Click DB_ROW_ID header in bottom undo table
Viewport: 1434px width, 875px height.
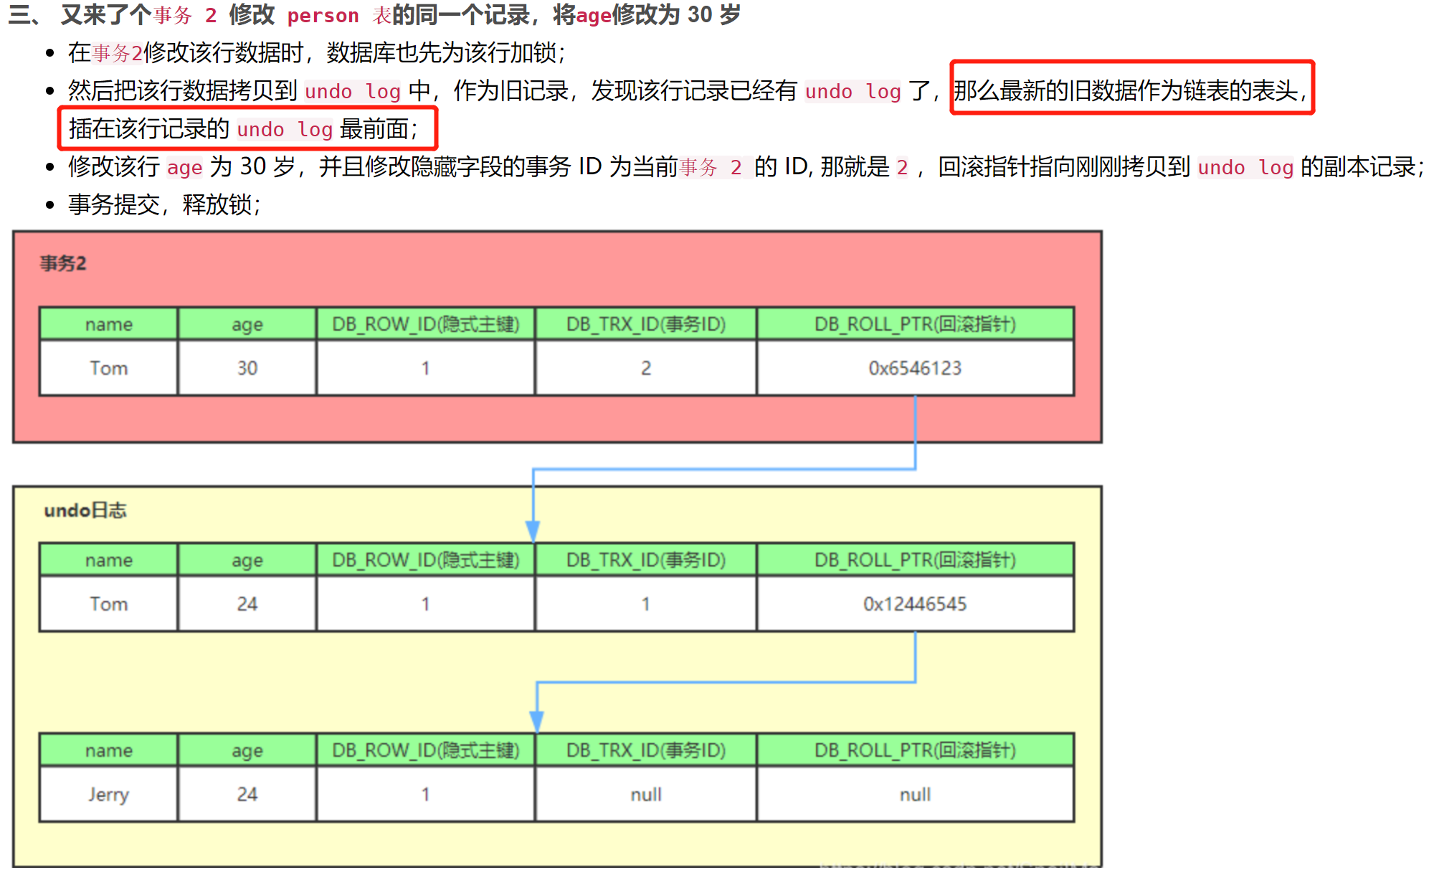coord(425,750)
